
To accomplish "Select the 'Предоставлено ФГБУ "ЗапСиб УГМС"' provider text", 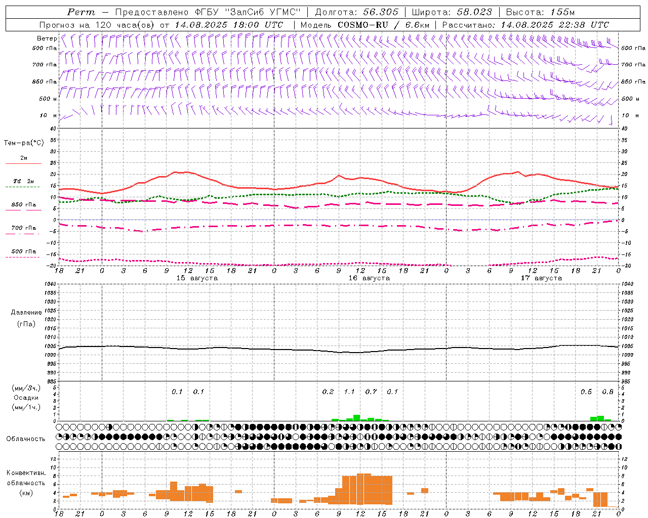I will tap(208, 12).
